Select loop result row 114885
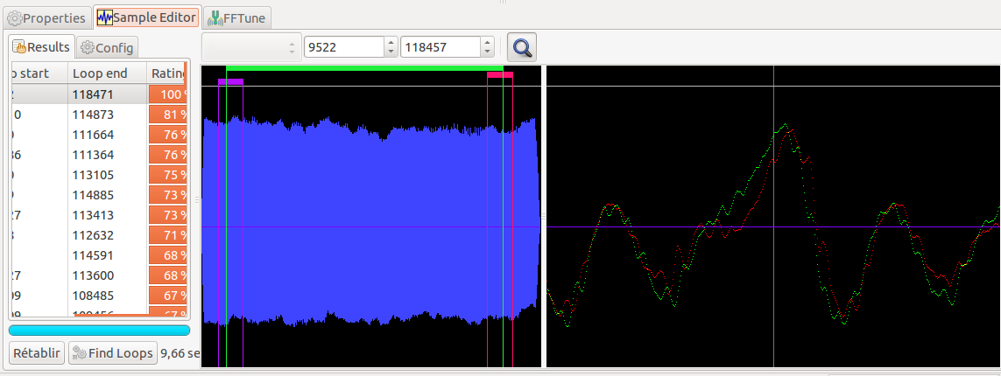 [x=99, y=195]
